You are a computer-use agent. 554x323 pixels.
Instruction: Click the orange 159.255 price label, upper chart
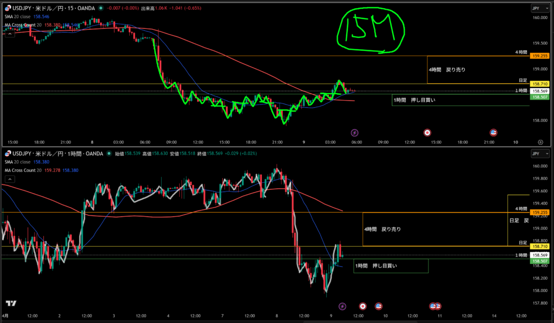click(x=540, y=56)
